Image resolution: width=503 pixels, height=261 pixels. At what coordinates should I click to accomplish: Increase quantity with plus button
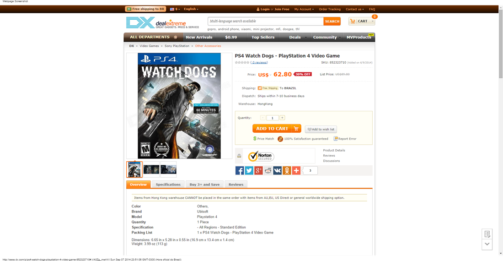[x=282, y=118]
